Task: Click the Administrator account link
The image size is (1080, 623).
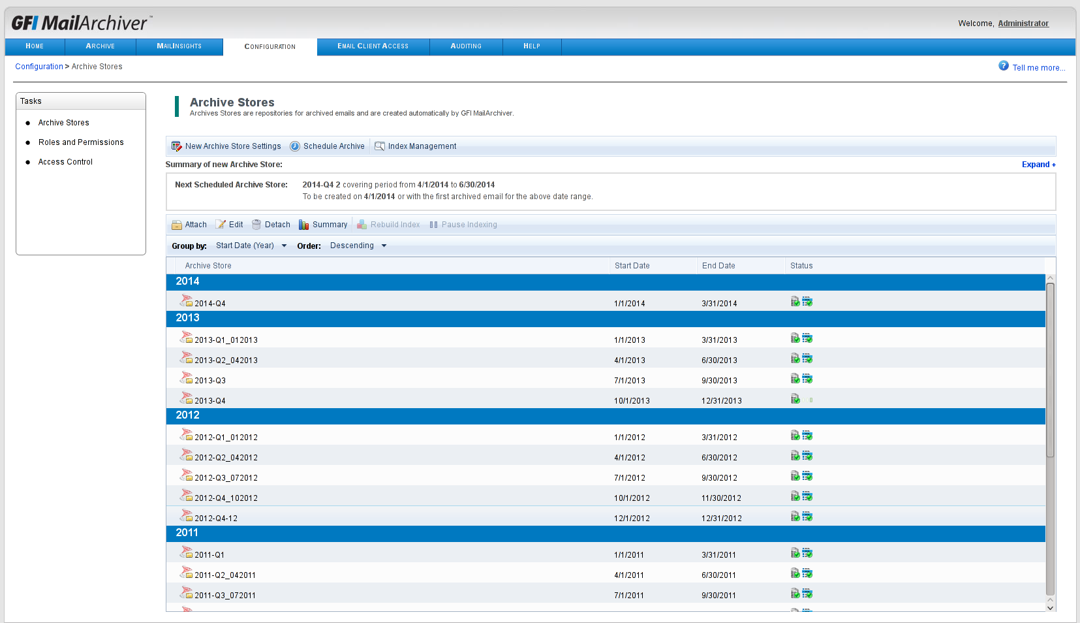Action: 1023,24
